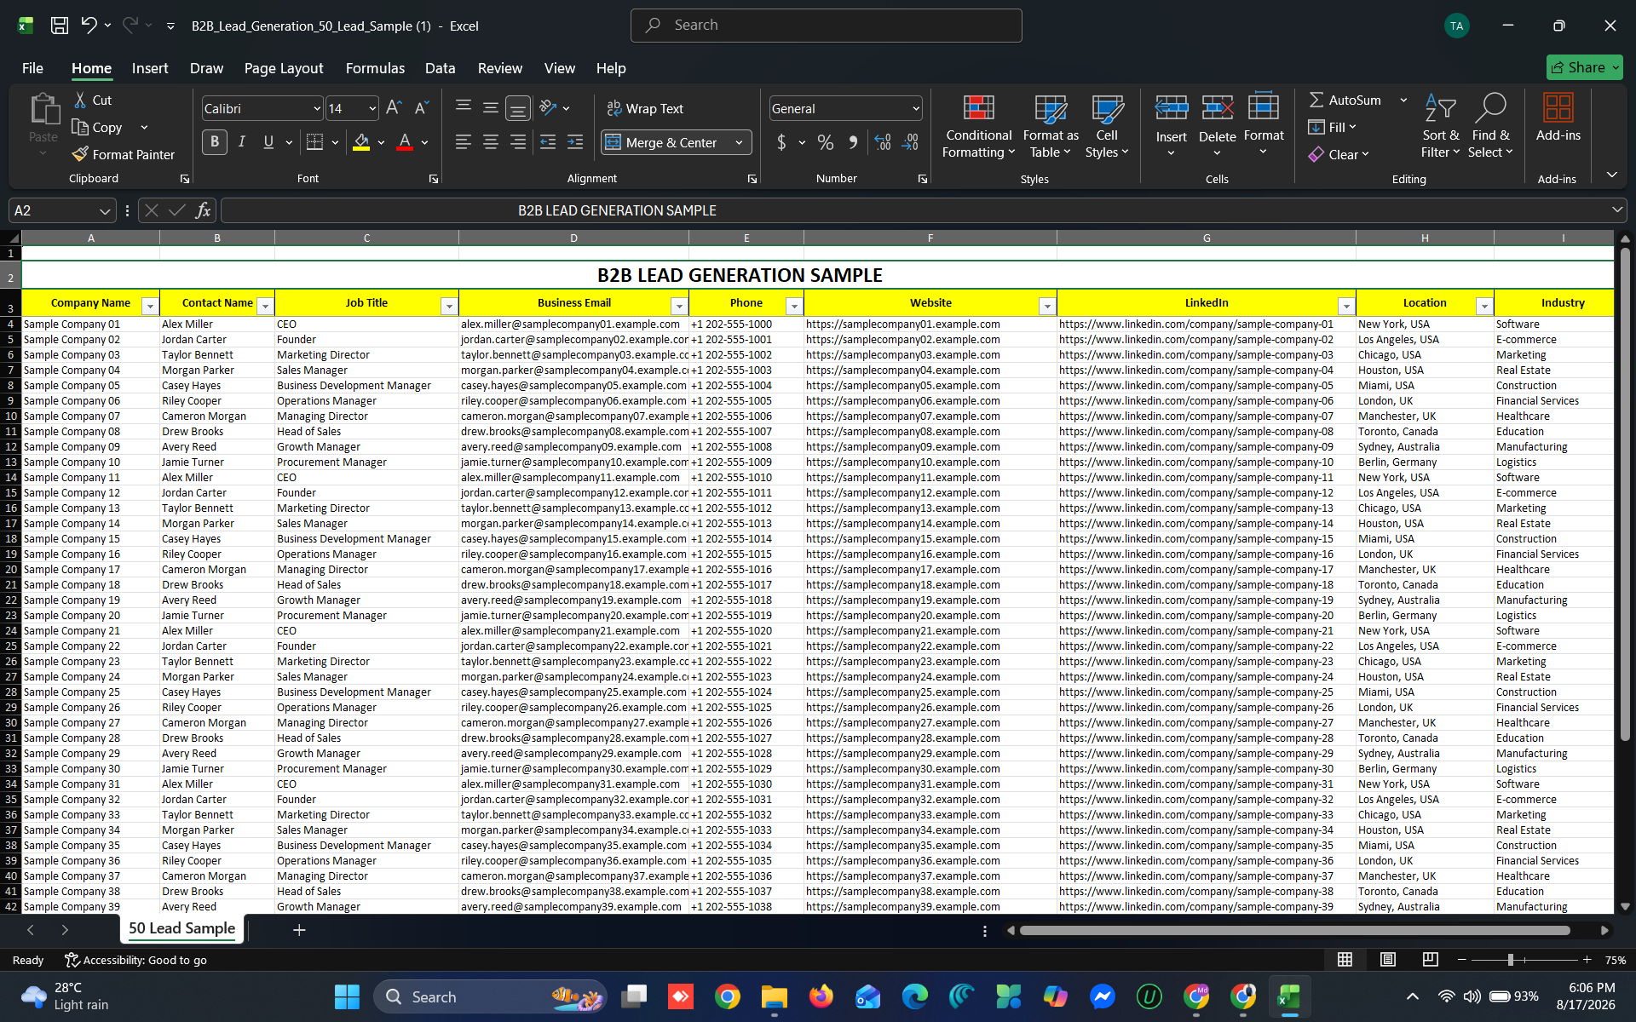Click the Clear button in Editing group
1636x1022 pixels.
[1339, 154]
